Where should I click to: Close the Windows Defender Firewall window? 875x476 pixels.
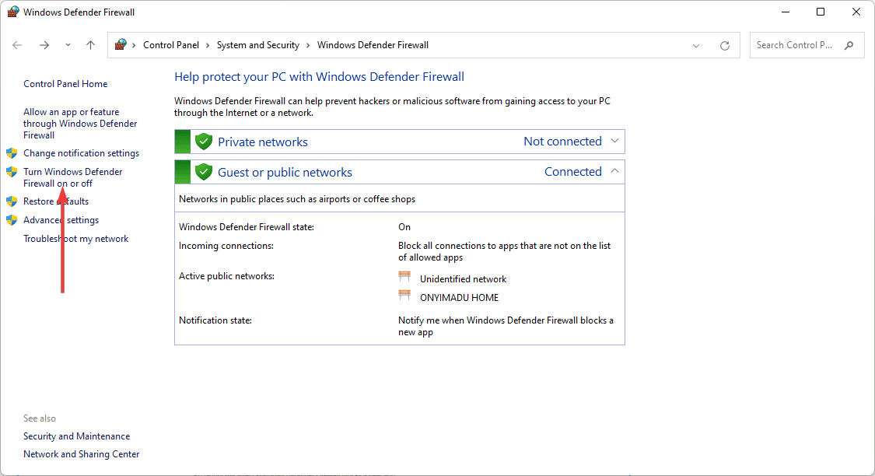[856, 12]
